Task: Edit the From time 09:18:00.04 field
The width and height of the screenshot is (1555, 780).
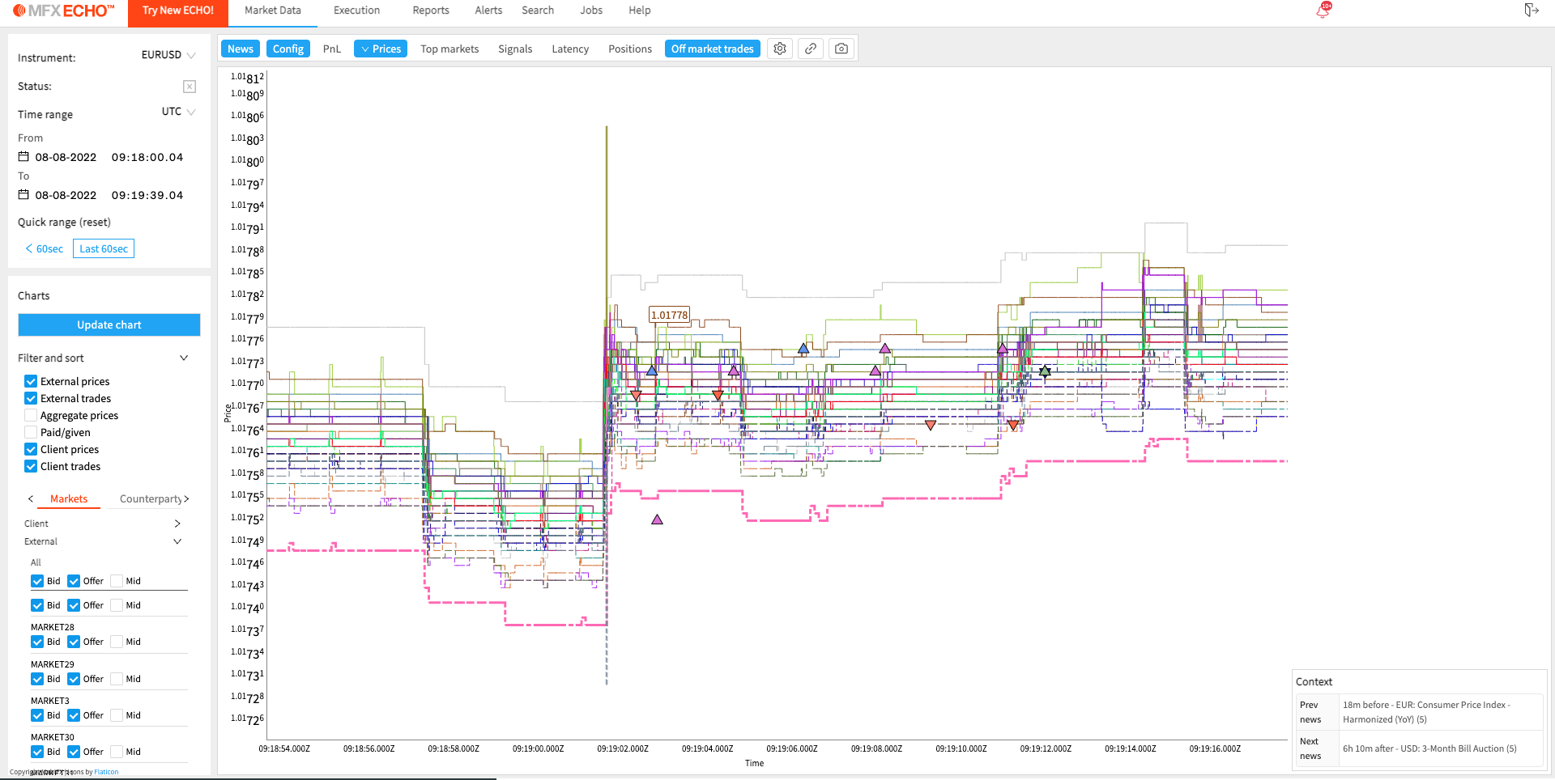Action: 147,157
